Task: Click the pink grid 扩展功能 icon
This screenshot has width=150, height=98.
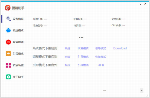Action: point(9,65)
